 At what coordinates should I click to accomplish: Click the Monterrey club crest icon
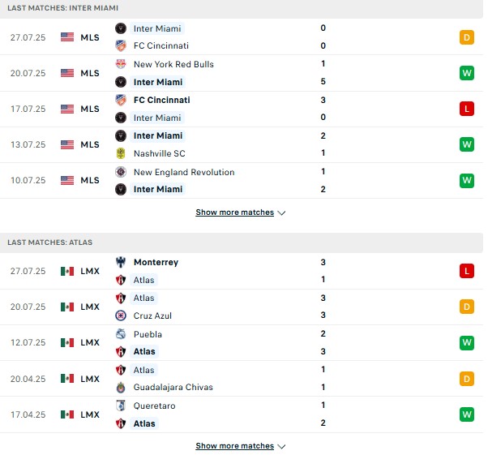(x=121, y=262)
